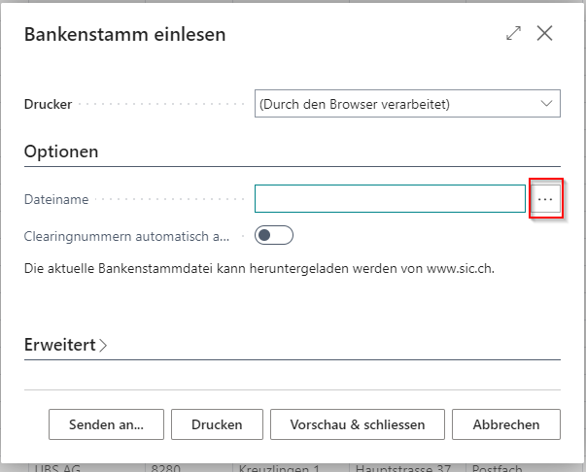Image resolution: width=586 pixels, height=472 pixels.
Task: Click the ellipsis button next to Dateiname
Action: click(x=545, y=199)
